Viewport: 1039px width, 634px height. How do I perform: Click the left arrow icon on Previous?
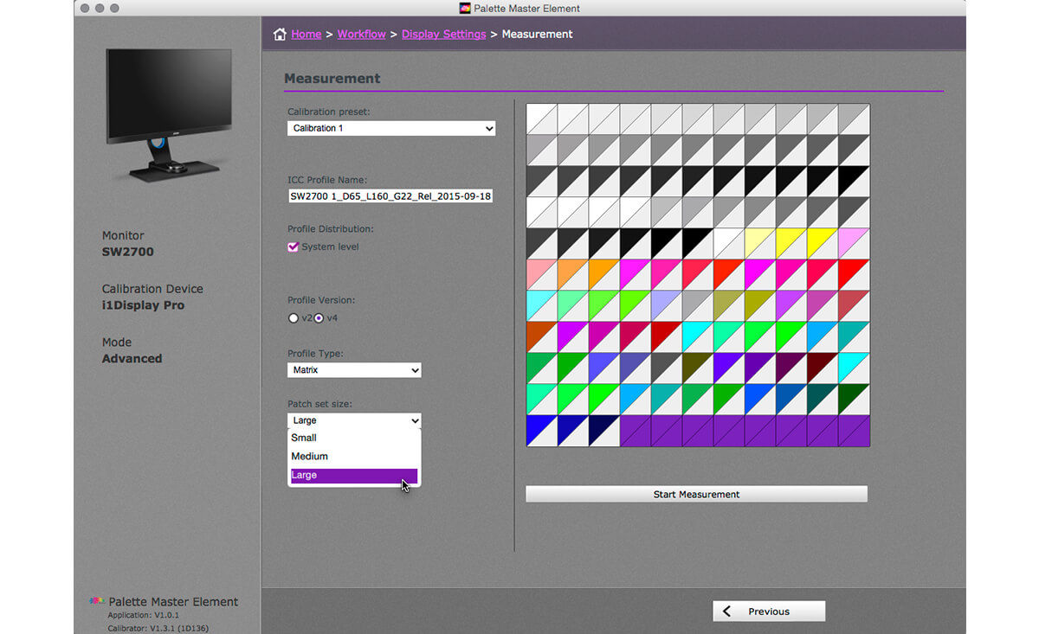tap(726, 612)
